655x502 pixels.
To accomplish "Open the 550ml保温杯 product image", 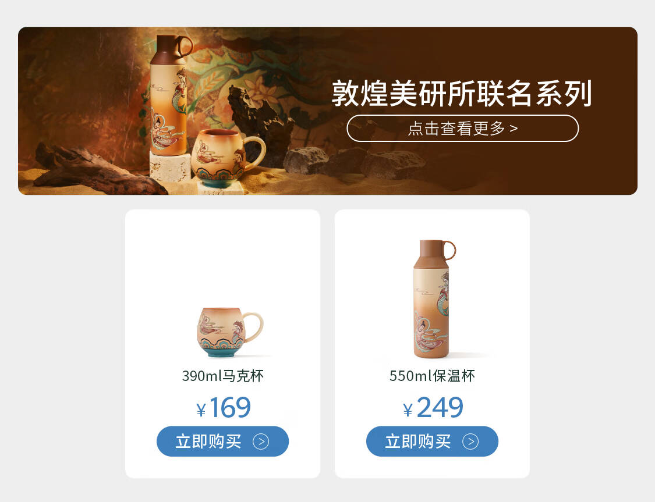I will coord(435,299).
